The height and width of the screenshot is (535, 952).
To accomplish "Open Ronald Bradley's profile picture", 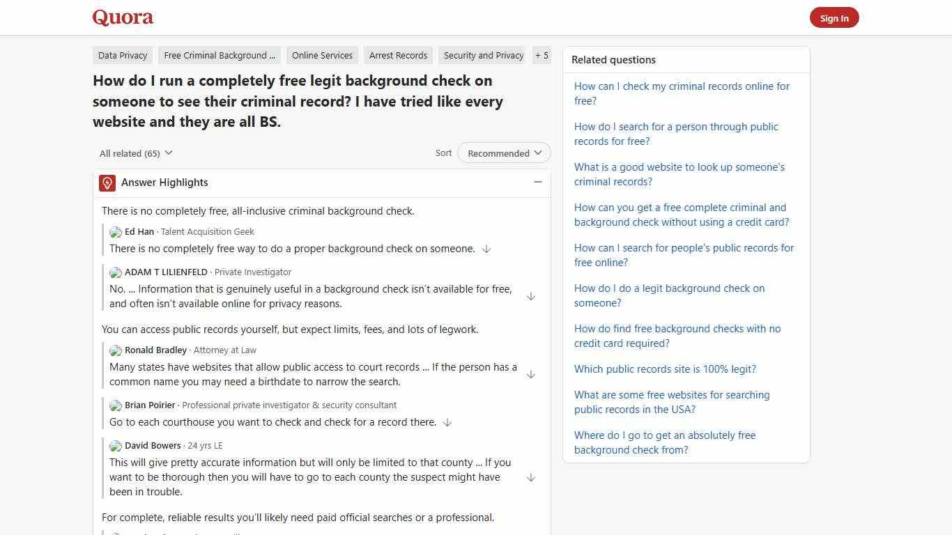I will 116,350.
